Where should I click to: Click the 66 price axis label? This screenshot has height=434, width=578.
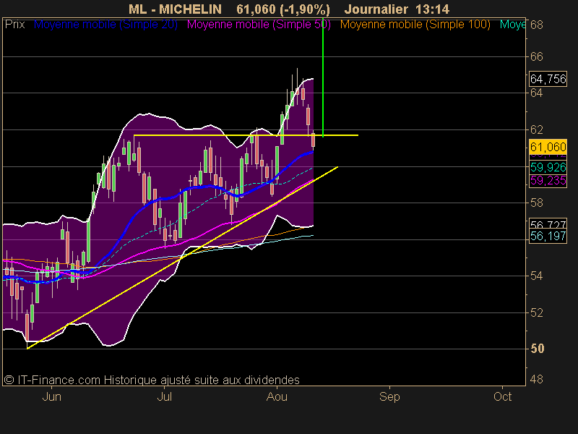click(537, 56)
